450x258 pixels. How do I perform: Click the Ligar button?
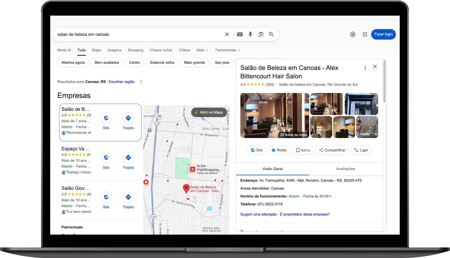(361, 150)
